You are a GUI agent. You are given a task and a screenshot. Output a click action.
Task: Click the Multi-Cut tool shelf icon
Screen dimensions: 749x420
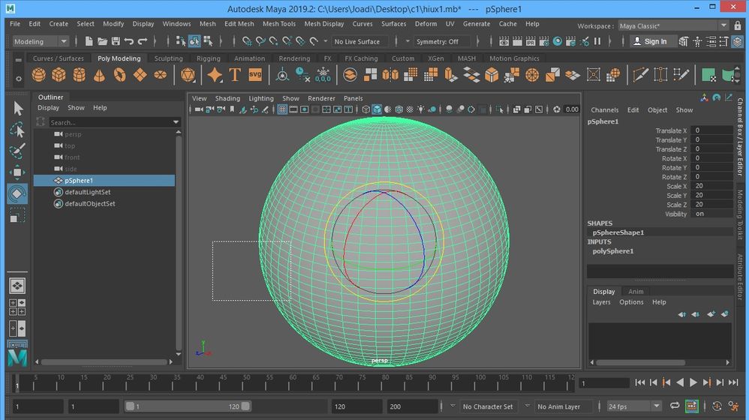coord(640,75)
